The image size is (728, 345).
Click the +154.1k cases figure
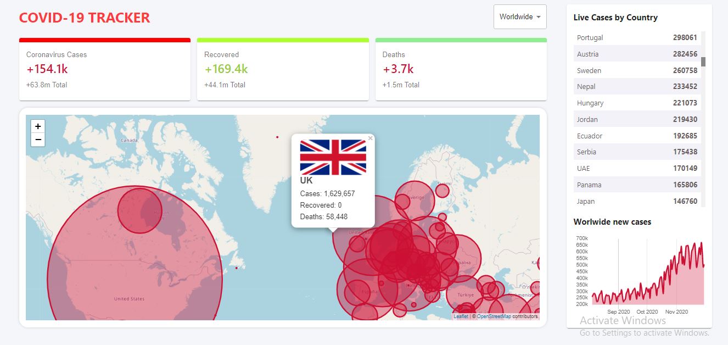tap(47, 69)
